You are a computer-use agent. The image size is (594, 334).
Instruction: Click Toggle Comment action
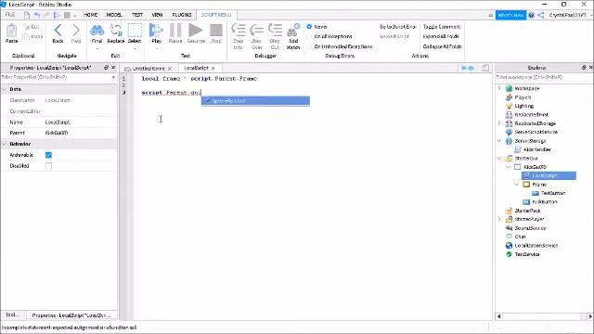442,27
